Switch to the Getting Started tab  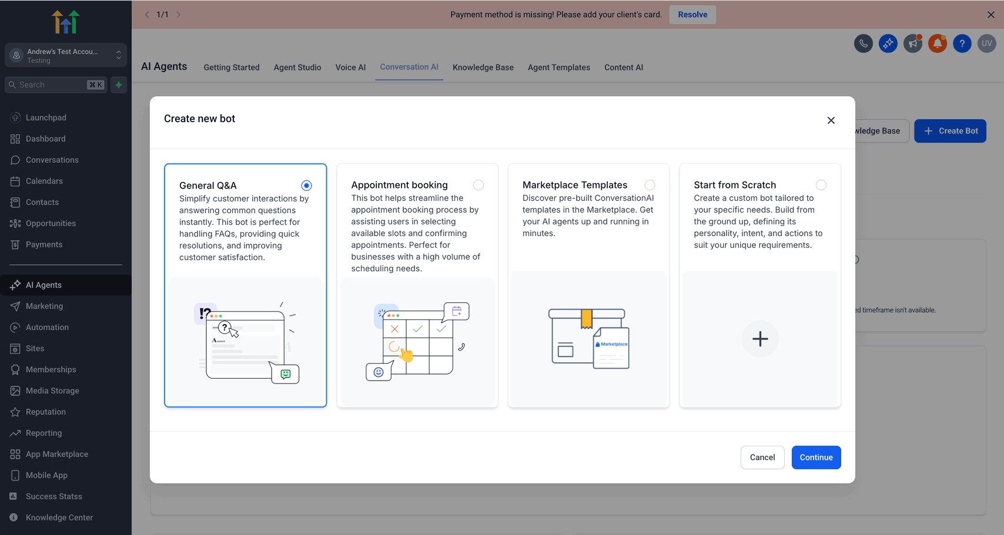tap(232, 68)
